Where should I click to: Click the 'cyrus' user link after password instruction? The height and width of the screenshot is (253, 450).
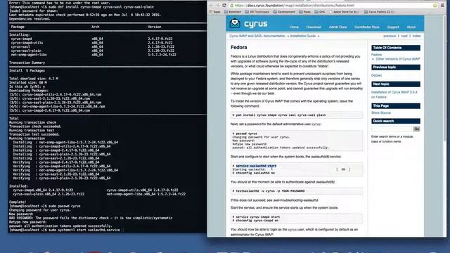tap(316, 124)
